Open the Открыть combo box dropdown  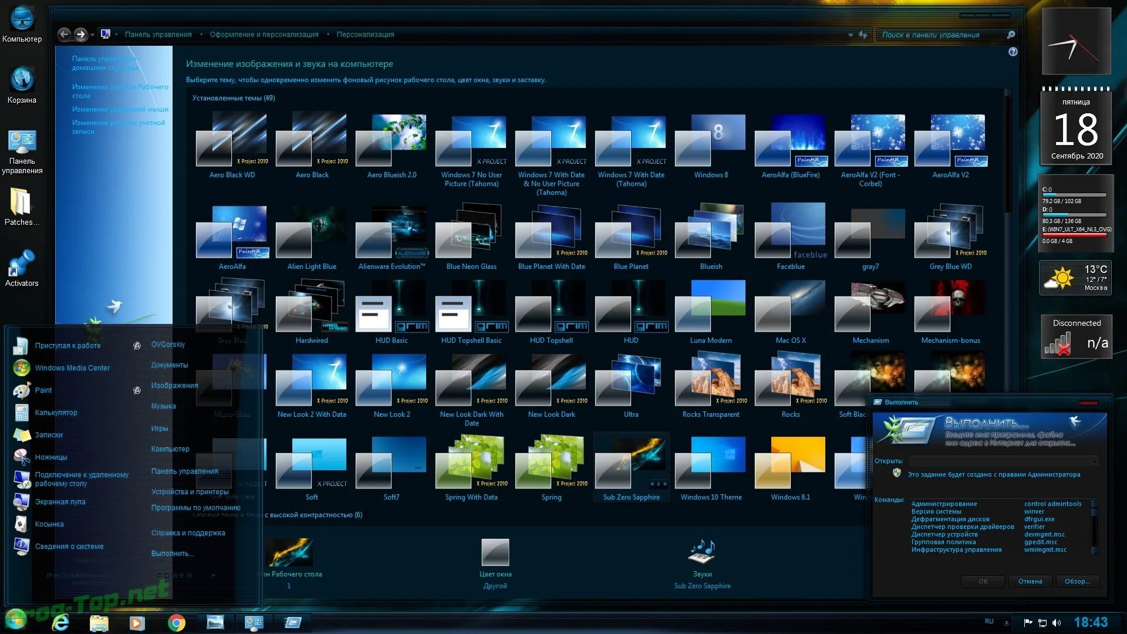(1094, 461)
